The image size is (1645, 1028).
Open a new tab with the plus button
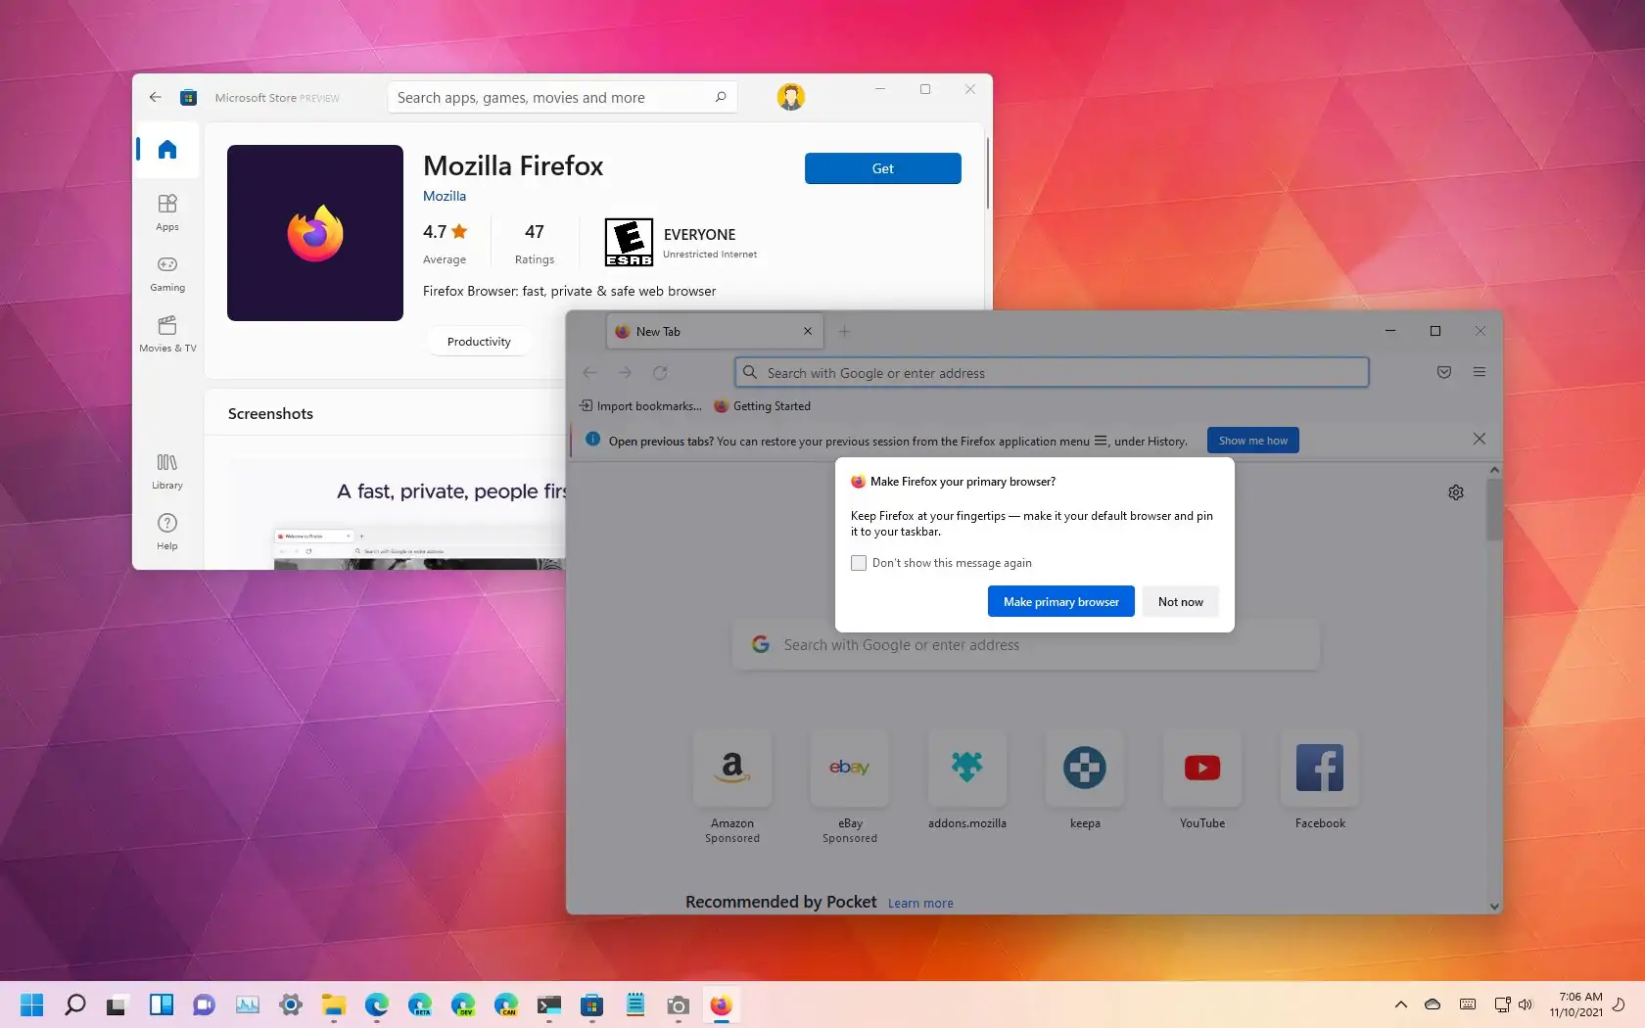[844, 331]
